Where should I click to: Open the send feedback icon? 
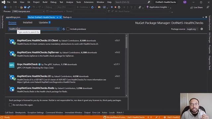tap(208, 7)
